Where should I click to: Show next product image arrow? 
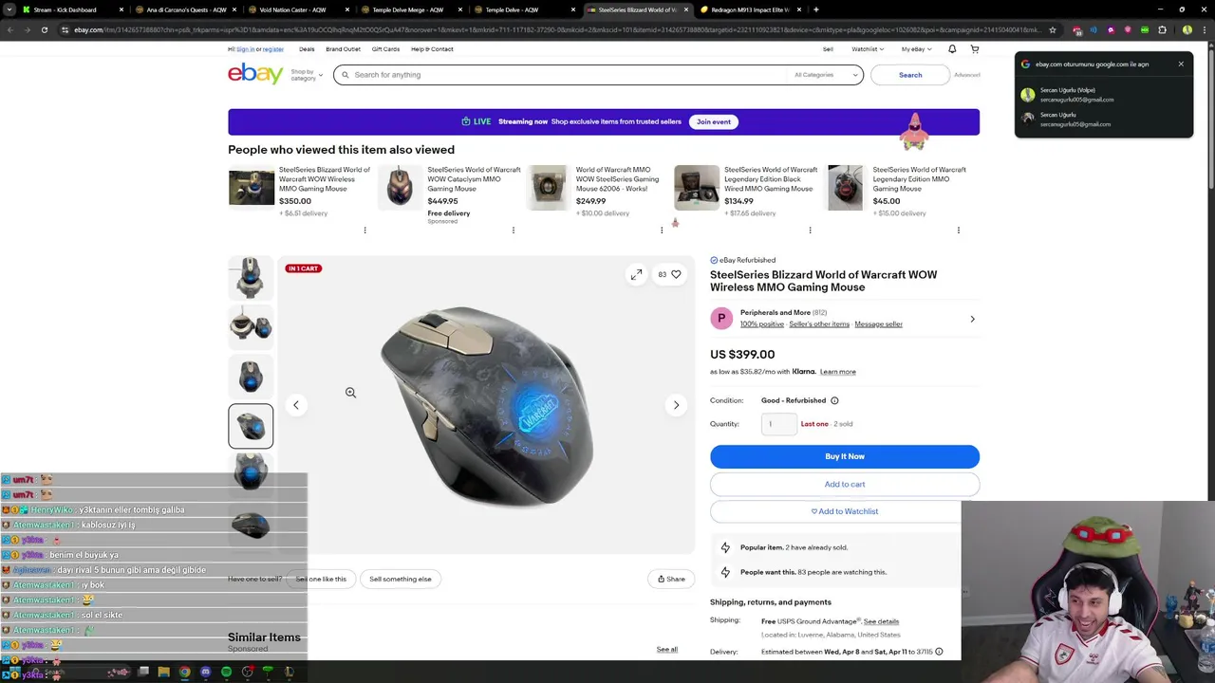click(676, 405)
